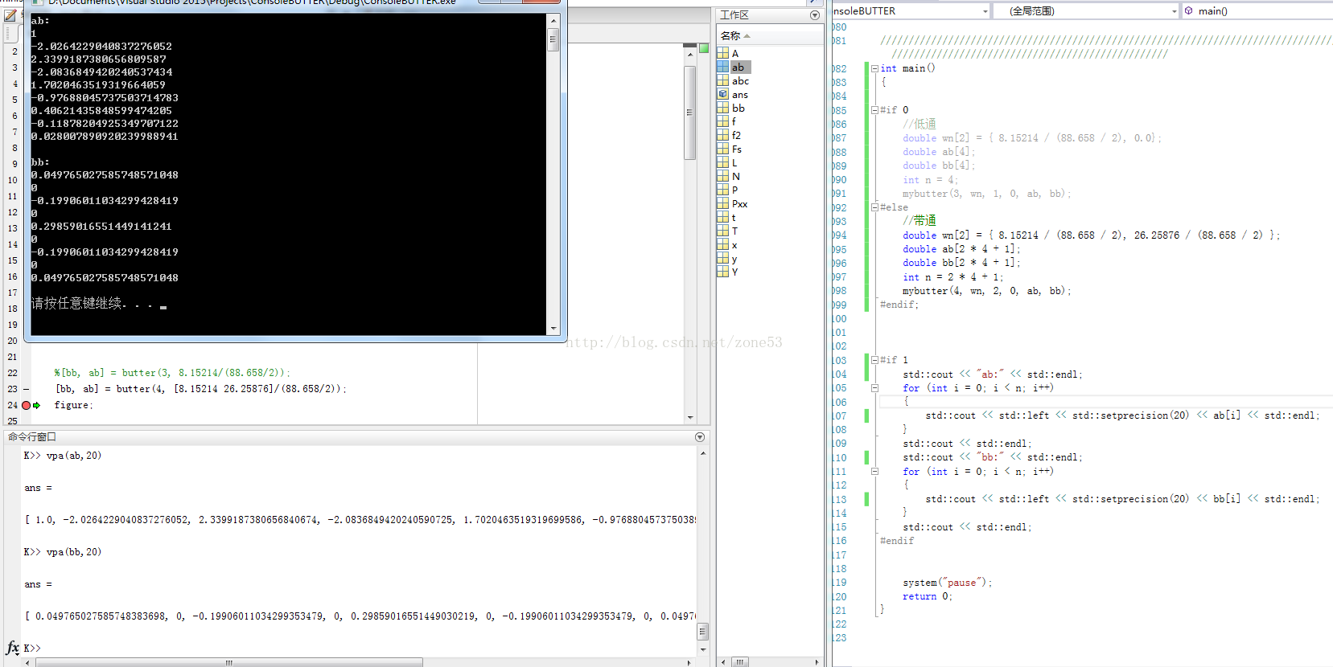The image size is (1333, 667).
Task: Click the vpa(bb,20) command text
Action: click(x=74, y=552)
